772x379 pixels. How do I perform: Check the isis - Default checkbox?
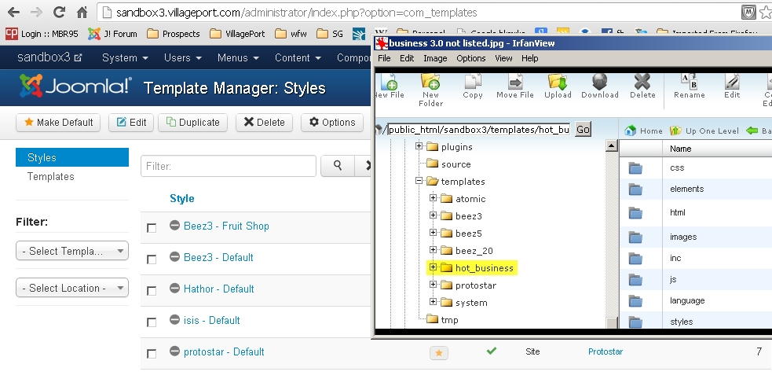[152, 322]
